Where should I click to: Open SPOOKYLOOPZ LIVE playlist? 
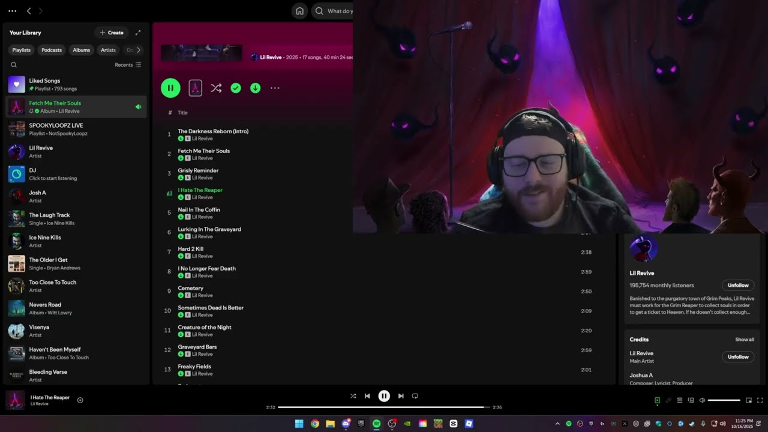pyautogui.click(x=76, y=129)
